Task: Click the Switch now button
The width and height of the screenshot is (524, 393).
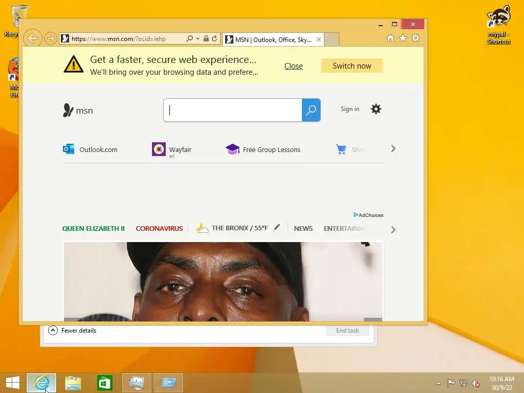Action: [x=352, y=66]
